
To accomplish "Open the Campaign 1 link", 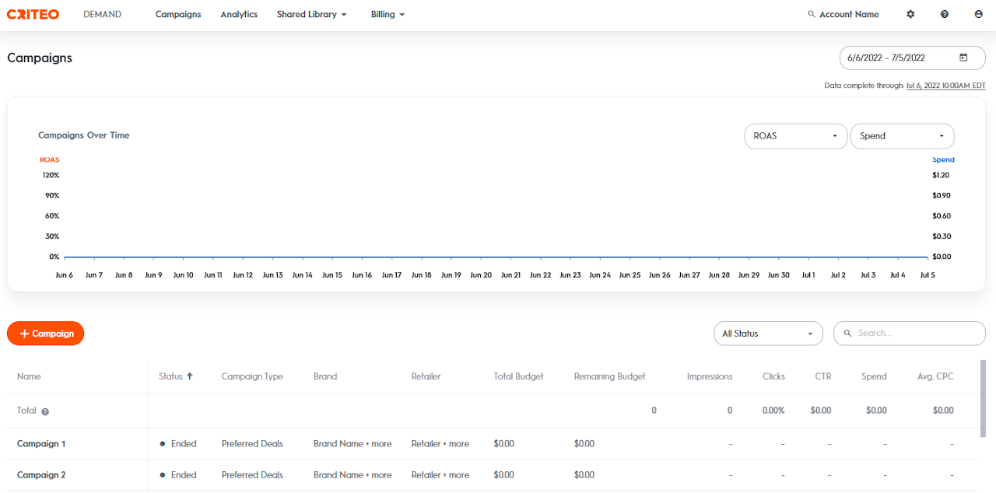I will [x=41, y=444].
